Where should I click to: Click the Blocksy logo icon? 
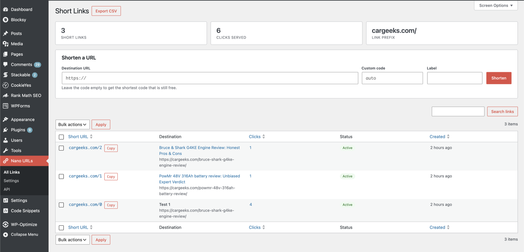point(5,20)
